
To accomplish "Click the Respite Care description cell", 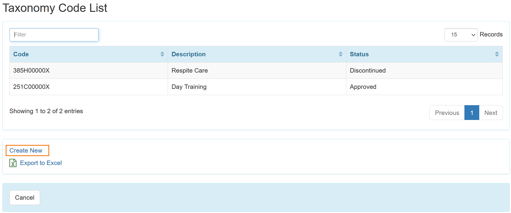I will point(190,71).
